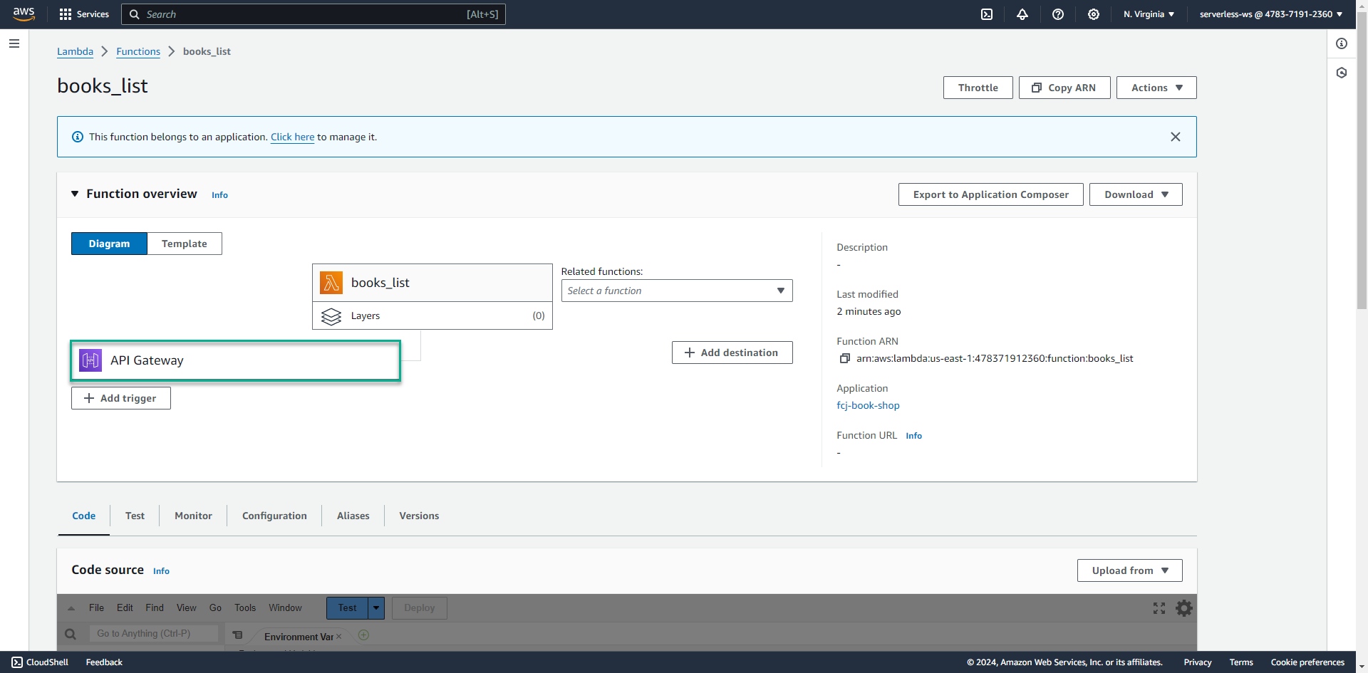Open the Related functions select box
The image size is (1368, 673).
pyautogui.click(x=677, y=291)
